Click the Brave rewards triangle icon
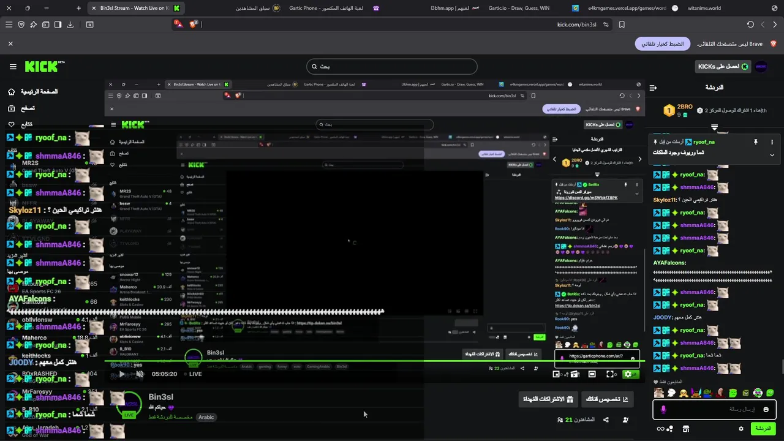The width and height of the screenshot is (784, 441). click(178, 24)
